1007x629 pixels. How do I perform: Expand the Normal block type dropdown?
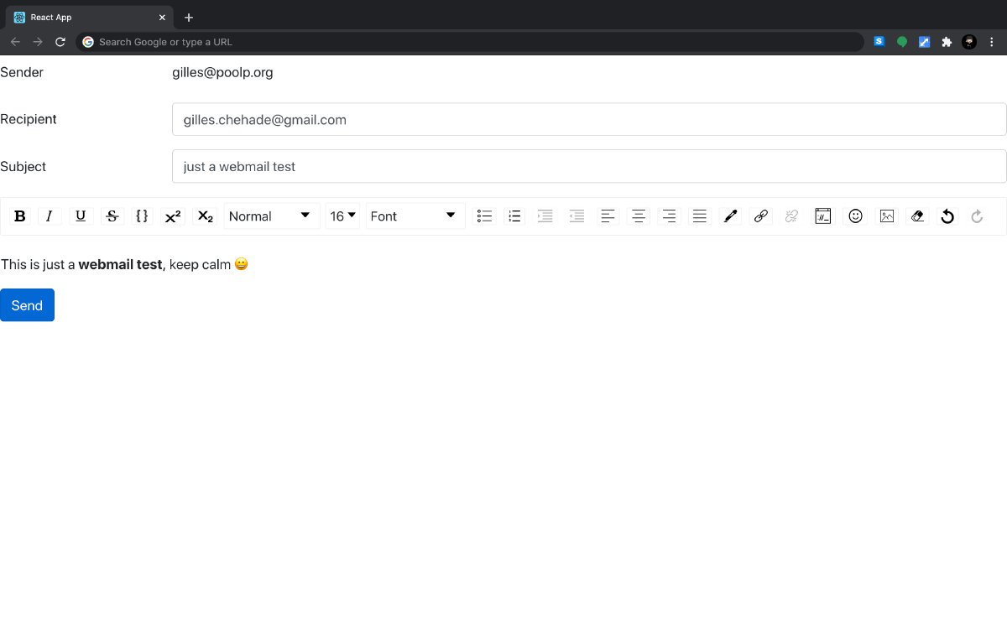point(272,216)
